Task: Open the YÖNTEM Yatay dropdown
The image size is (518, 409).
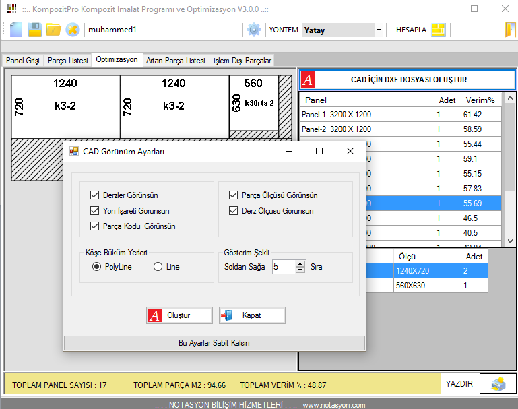Action: tap(379, 30)
